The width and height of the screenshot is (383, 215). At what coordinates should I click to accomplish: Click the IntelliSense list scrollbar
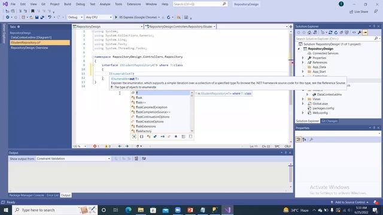coord(192,112)
